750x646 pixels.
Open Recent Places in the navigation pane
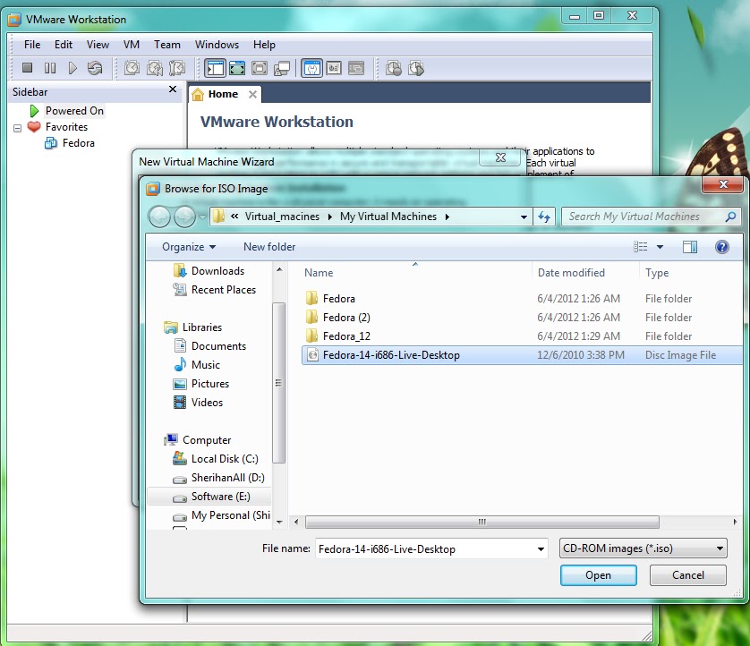click(224, 290)
